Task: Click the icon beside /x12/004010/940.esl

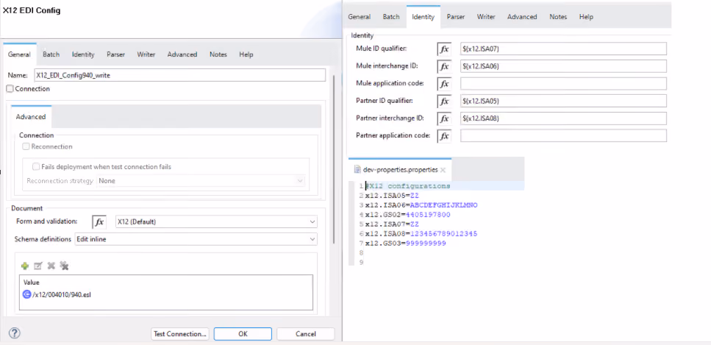Action: coord(26,294)
